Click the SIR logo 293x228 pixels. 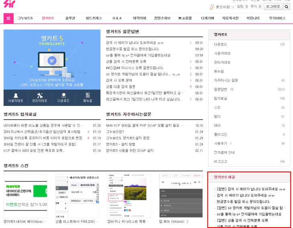tap(9, 4)
